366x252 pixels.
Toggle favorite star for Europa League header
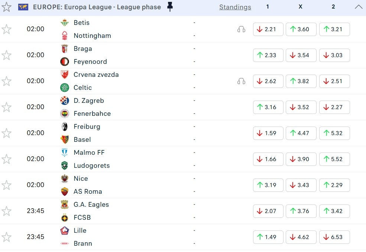coord(6,7)
